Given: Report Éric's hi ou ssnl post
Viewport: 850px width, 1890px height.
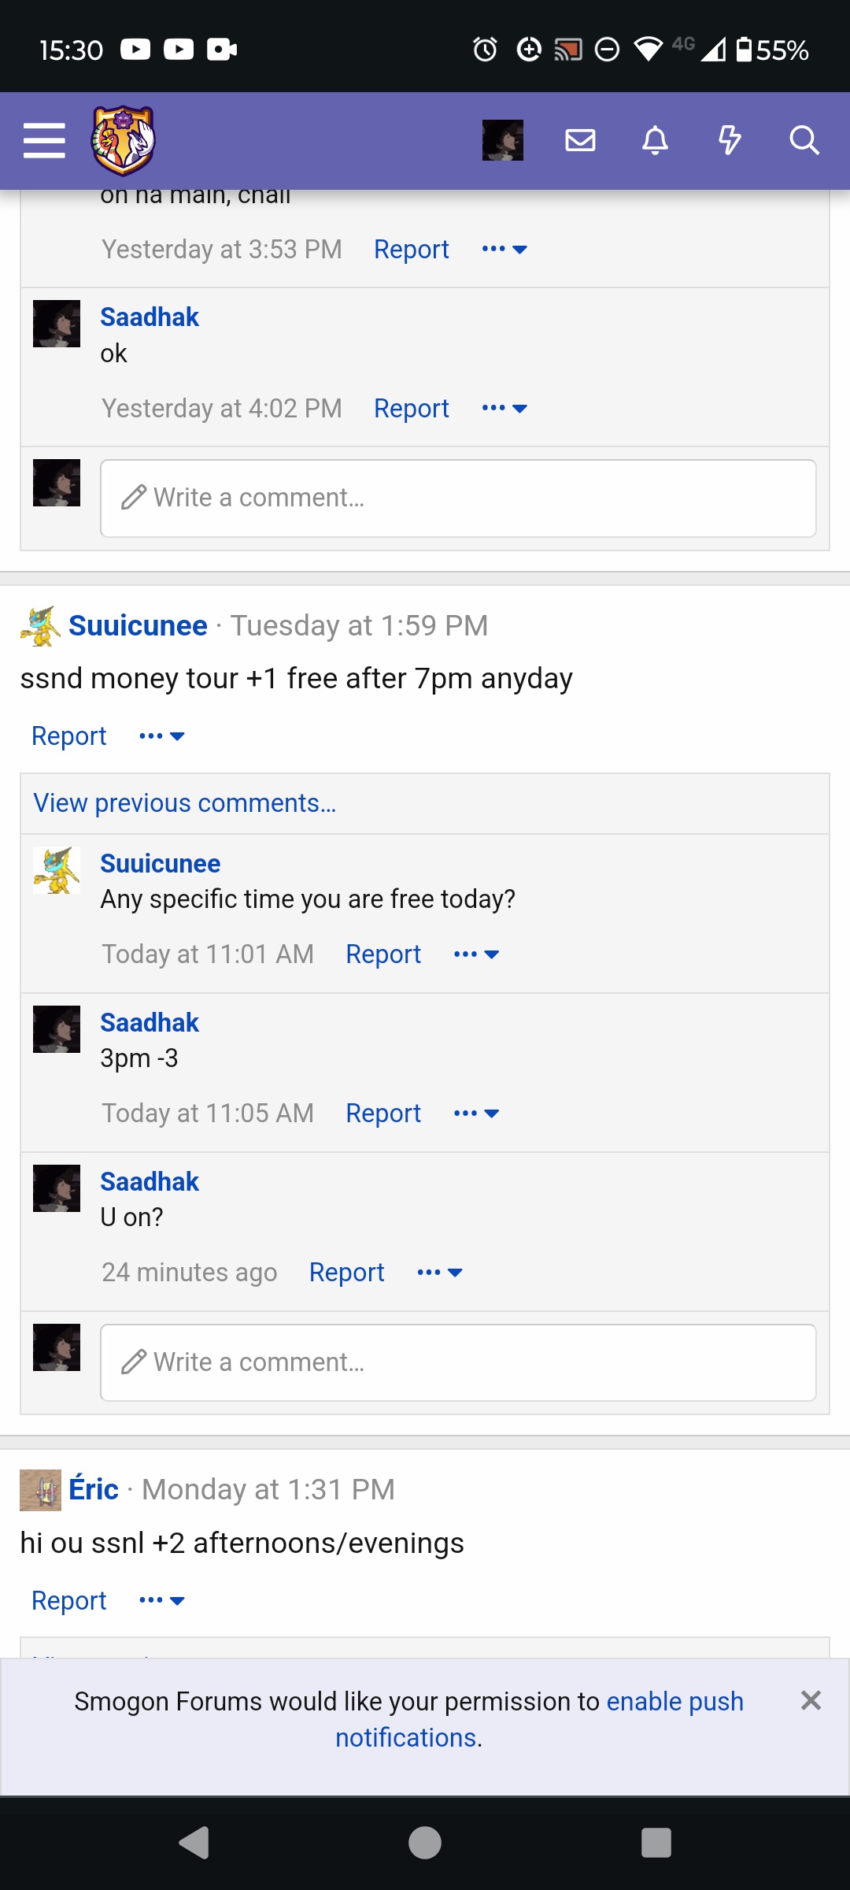Looking at the screenshot, I should [69, 1601].
